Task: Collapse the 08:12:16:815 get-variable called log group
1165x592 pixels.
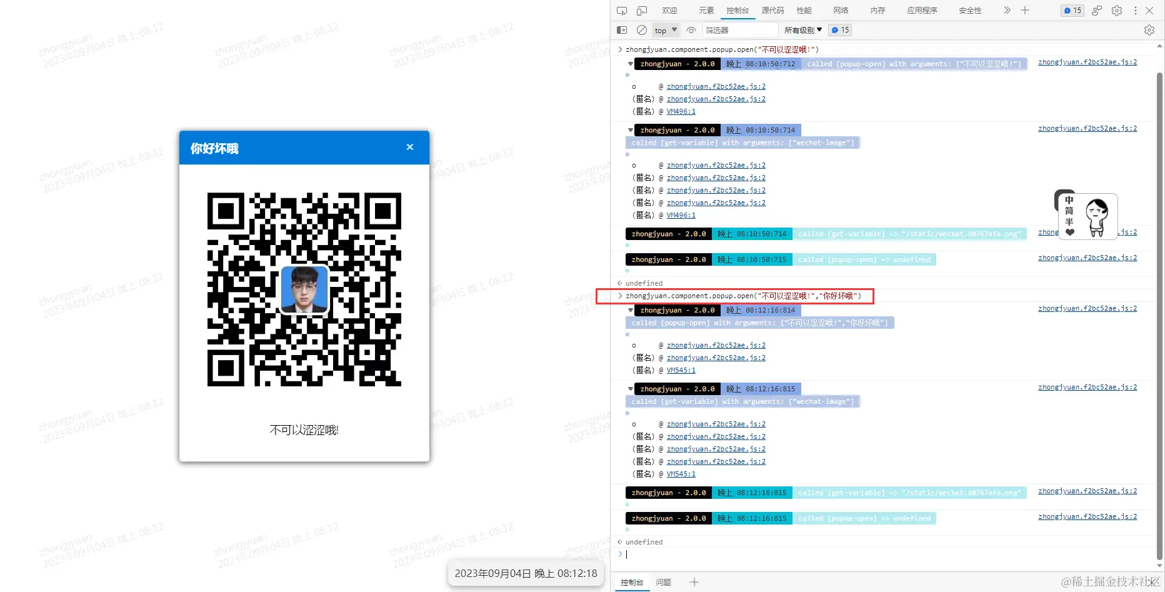Action: [630, 389]
